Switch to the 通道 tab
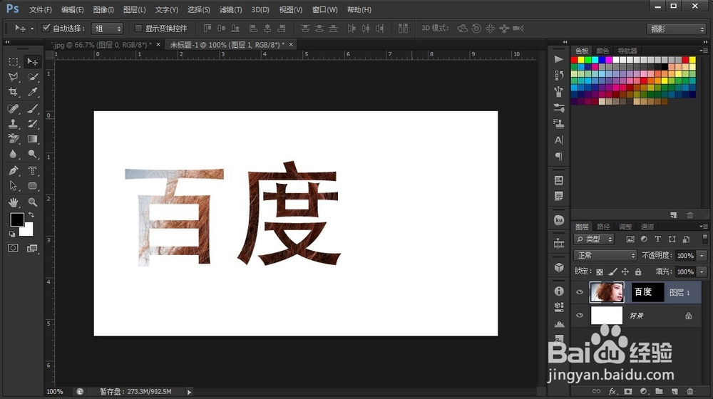 pyautogui.click(x=647, y=227)
